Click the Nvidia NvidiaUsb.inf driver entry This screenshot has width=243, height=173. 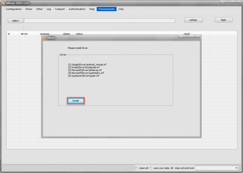click(84, 67)
